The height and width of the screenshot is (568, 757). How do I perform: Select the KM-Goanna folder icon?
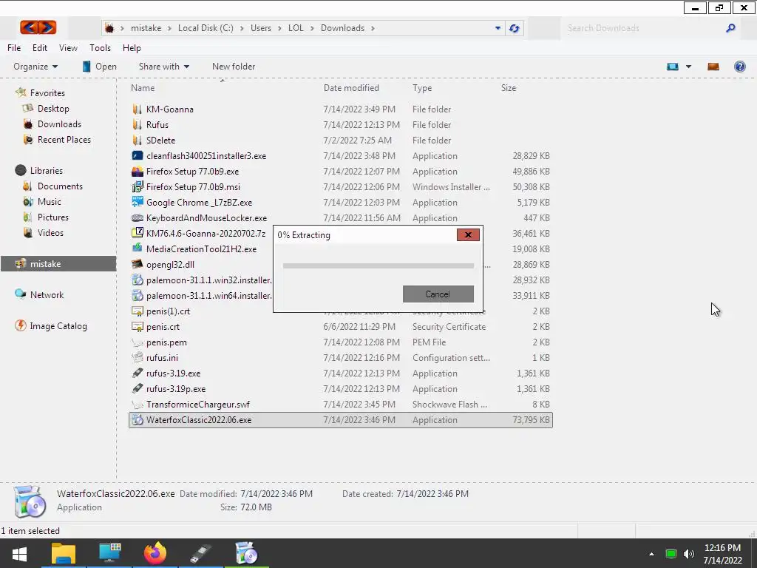(x=137, y=109)
